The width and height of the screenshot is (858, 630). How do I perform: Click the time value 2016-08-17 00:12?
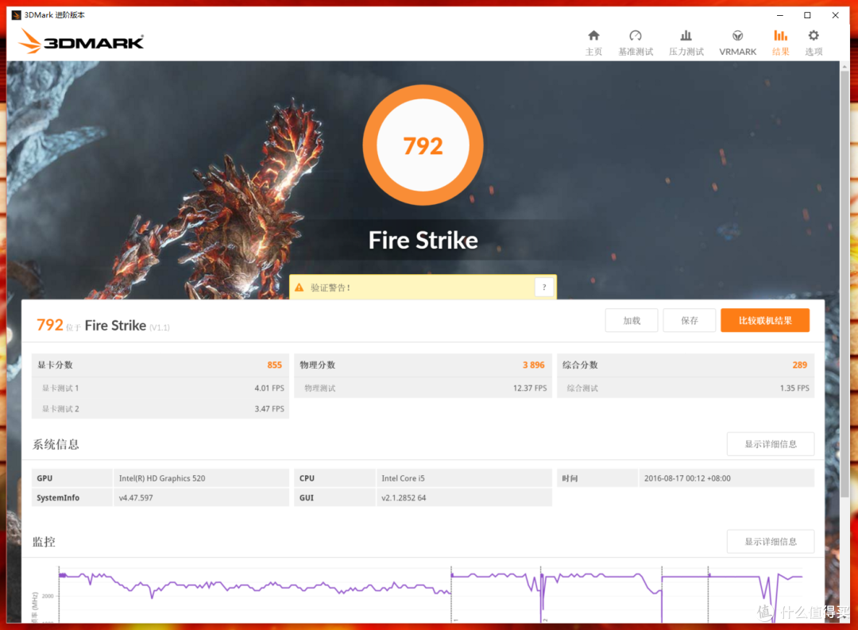687,478
